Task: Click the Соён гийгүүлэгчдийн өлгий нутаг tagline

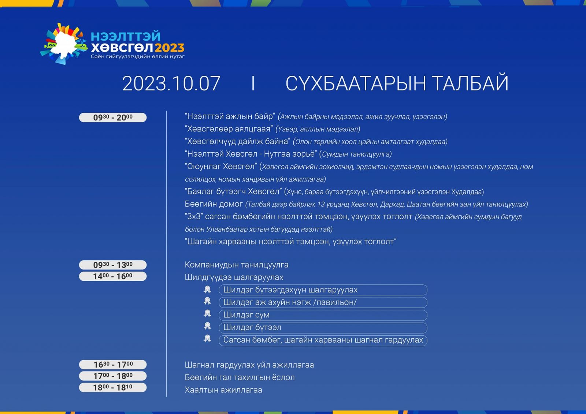Action: click(x=138, y=57)
